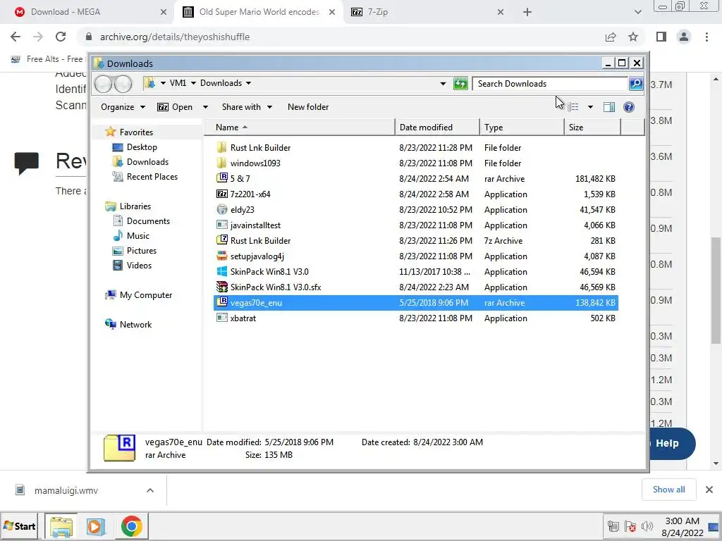Open Recent Places in sidebar
This screenshot has height=541, width=722.
coord(152,176)
